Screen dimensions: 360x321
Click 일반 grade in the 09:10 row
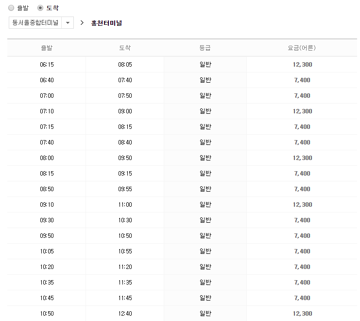point(205,205)
